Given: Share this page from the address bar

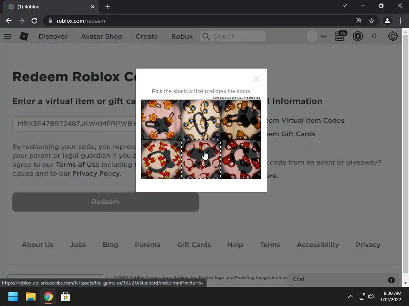Looking at the screenshot, I should tap(359, 21).
